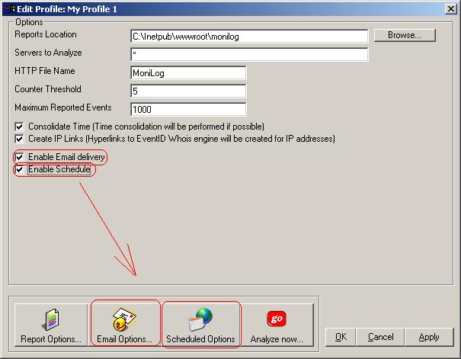Screen dimensions: 461x359
Task: Toggle Consolidate Time checkbox
Action: [x=20, y=127]
